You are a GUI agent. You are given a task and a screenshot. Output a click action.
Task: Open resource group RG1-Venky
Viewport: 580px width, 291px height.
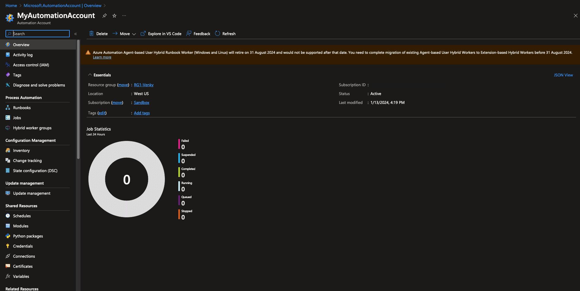[x=144, y=85]
